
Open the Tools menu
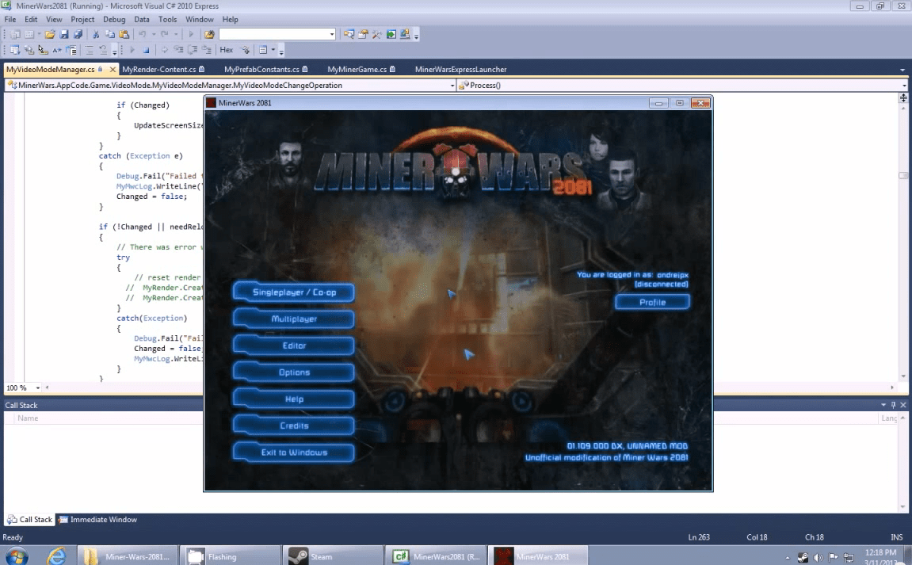coord(167,19)
